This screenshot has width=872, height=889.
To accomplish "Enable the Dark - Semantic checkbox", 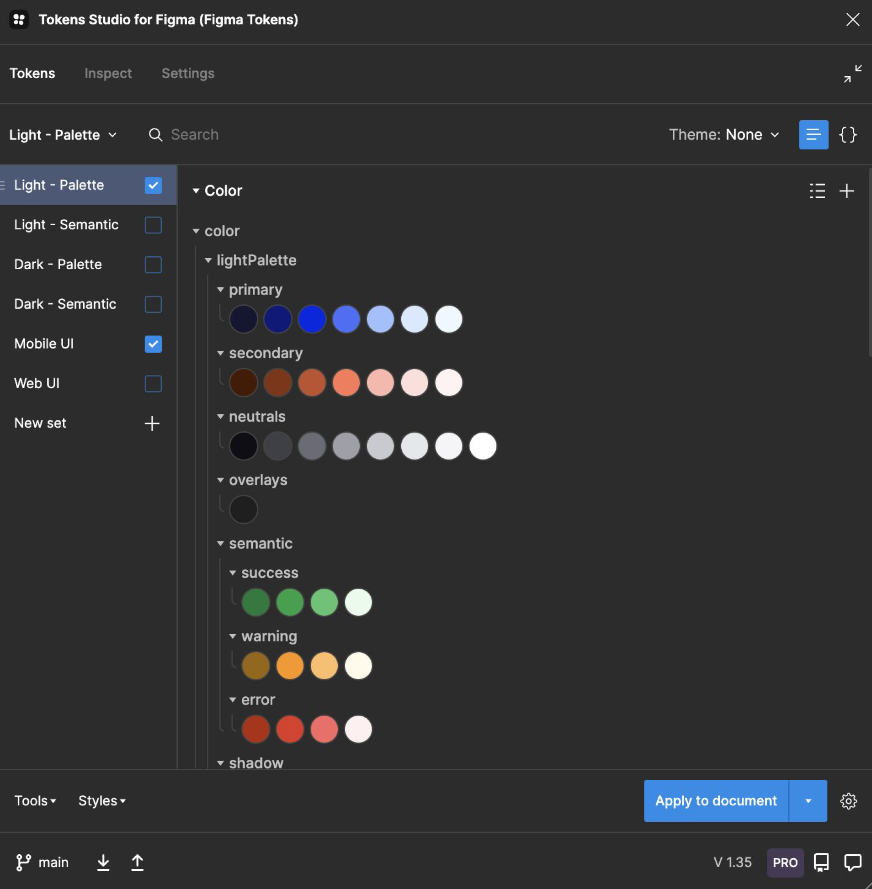I will coord(153,304).
